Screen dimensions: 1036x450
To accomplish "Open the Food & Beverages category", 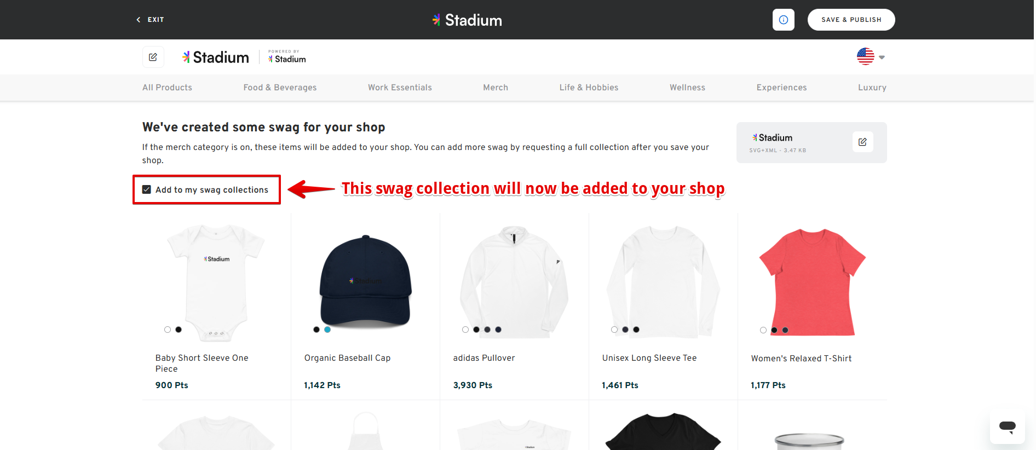I will (280, 88).
